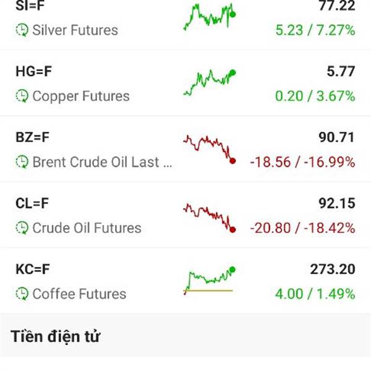Click the clock icon beside Brent Crude Oil

point(22,162)
